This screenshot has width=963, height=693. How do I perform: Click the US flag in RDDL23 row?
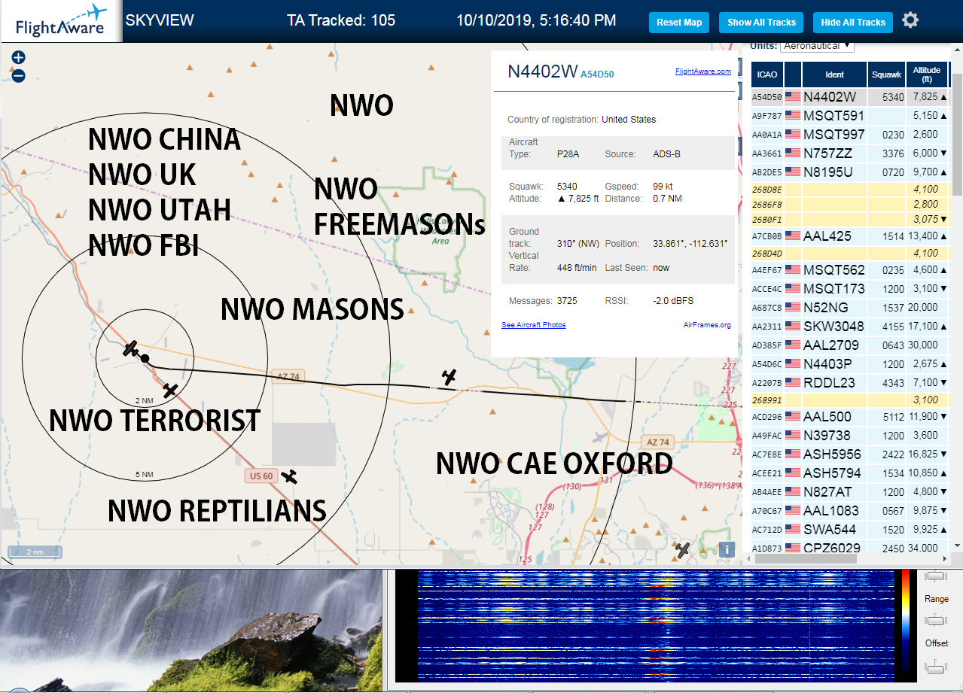coord(792,382)
